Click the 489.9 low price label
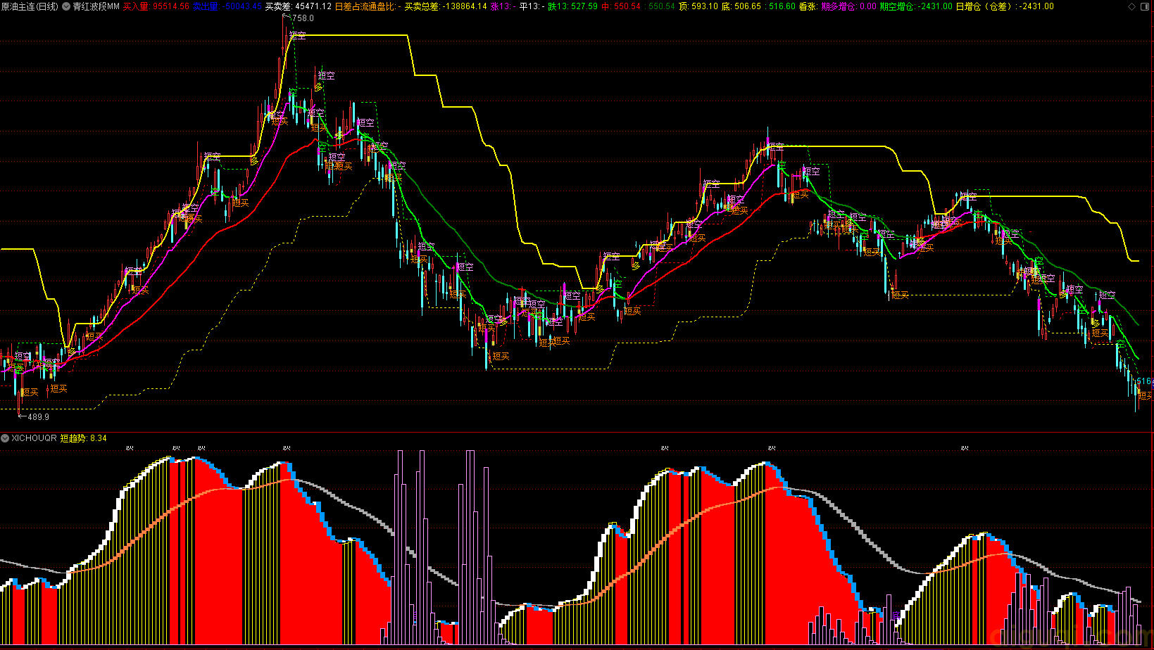Image resolution: width=1154 pixels, height=650 pixels. 38,417
